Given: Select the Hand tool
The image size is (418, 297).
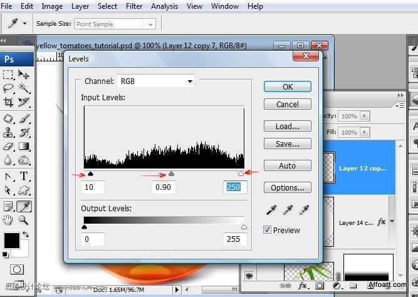Looking at the screenshot, I should point(8,220).
